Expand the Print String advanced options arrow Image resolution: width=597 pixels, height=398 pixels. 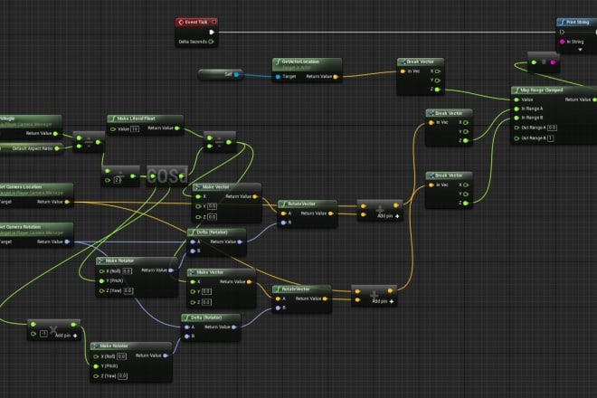[x=580, y=50]
